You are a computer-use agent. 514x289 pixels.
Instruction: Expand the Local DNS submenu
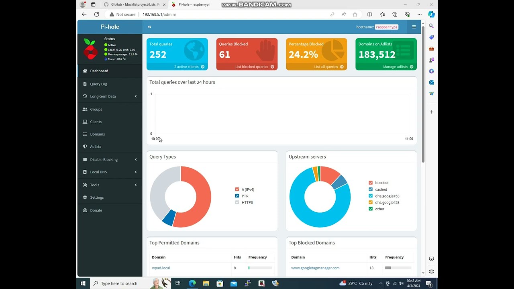coord(110,172)
